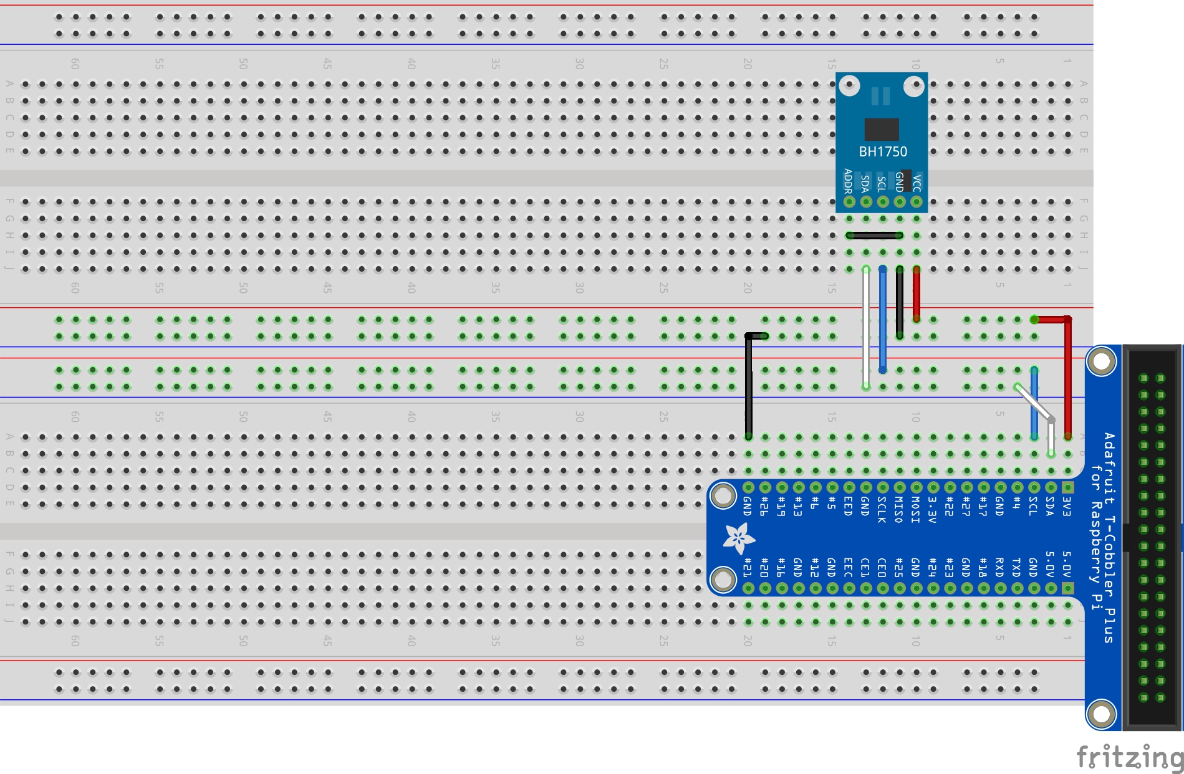
Task: Click the #21 pin on the T-Cobbler
Action: tap(748, 588)
